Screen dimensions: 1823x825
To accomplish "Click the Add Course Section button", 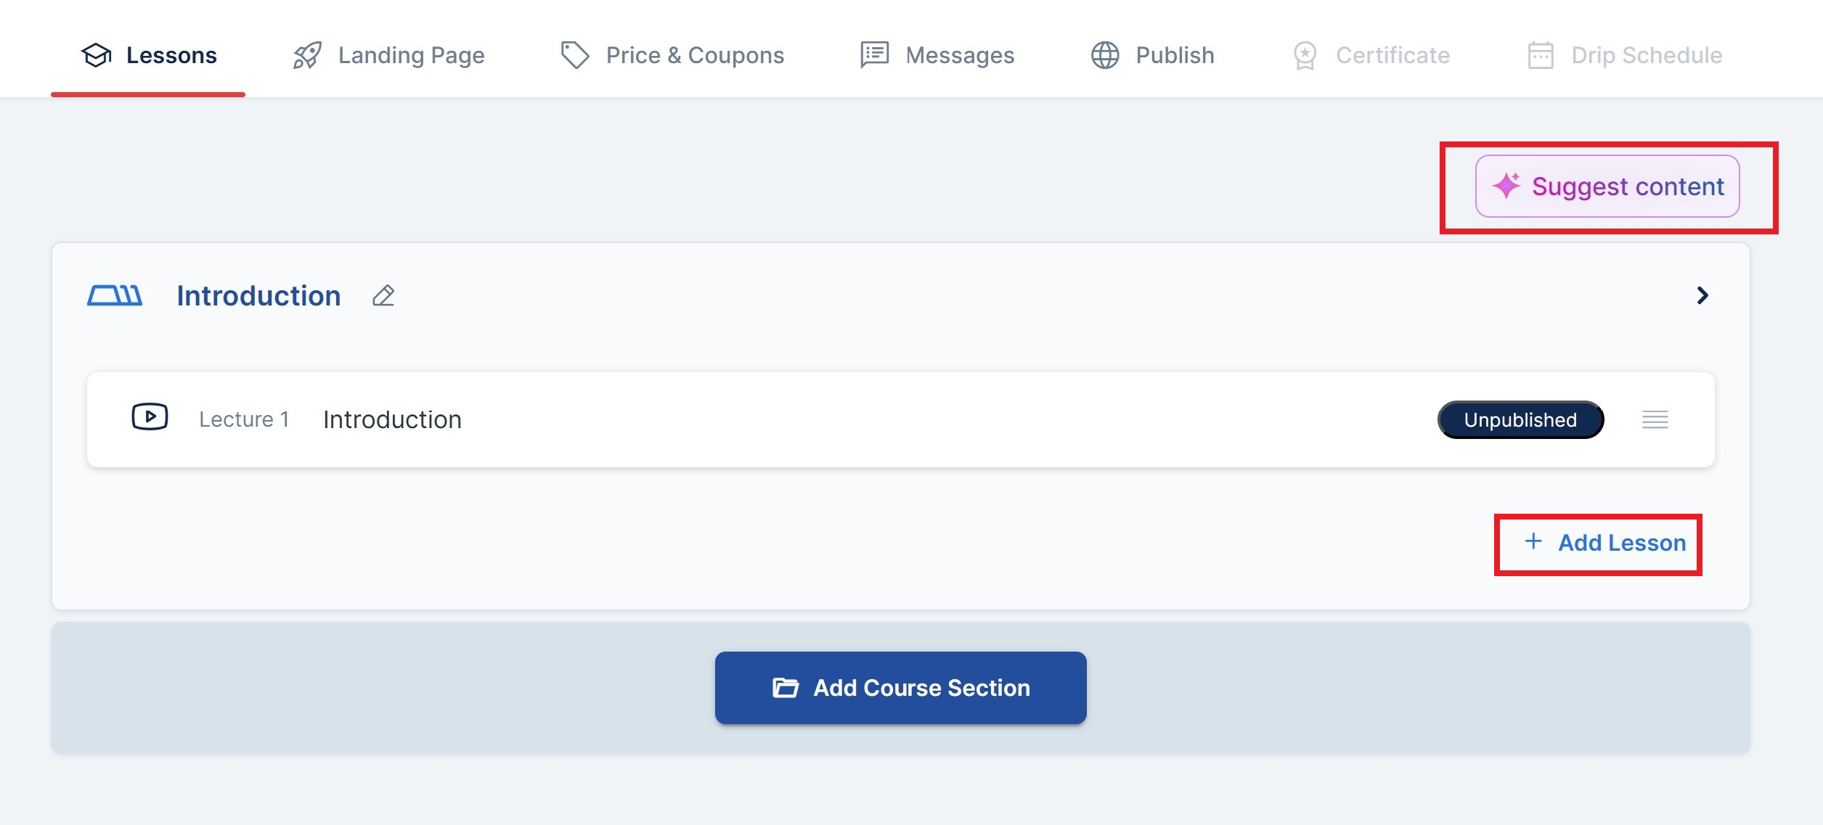I will click(x=900, y=688).
